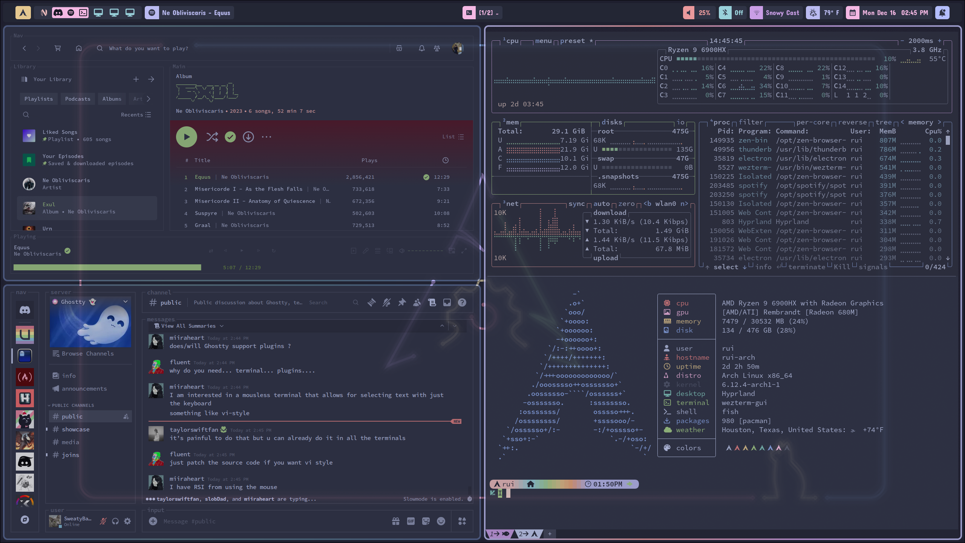This screenshot has height=543, width=965.
Task: Toggle the Discord headphones deafen
Action: pos(115,521)
